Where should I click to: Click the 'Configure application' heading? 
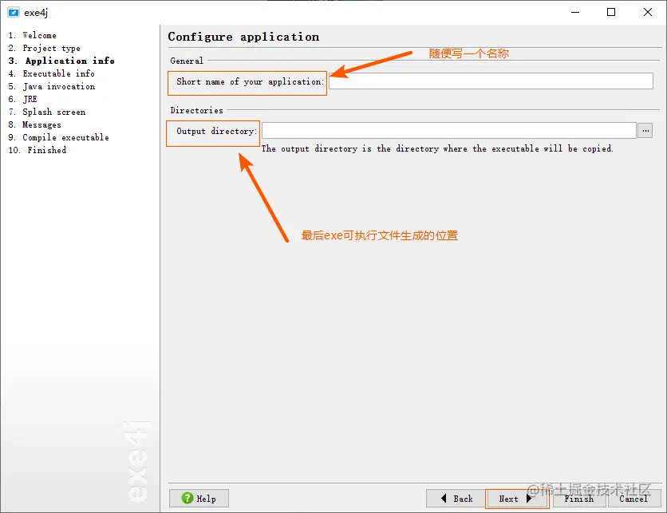click(x=243, y=37)
